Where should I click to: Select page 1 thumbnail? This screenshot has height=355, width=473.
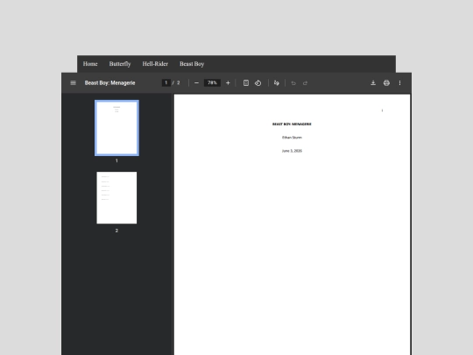click(116, 128)
